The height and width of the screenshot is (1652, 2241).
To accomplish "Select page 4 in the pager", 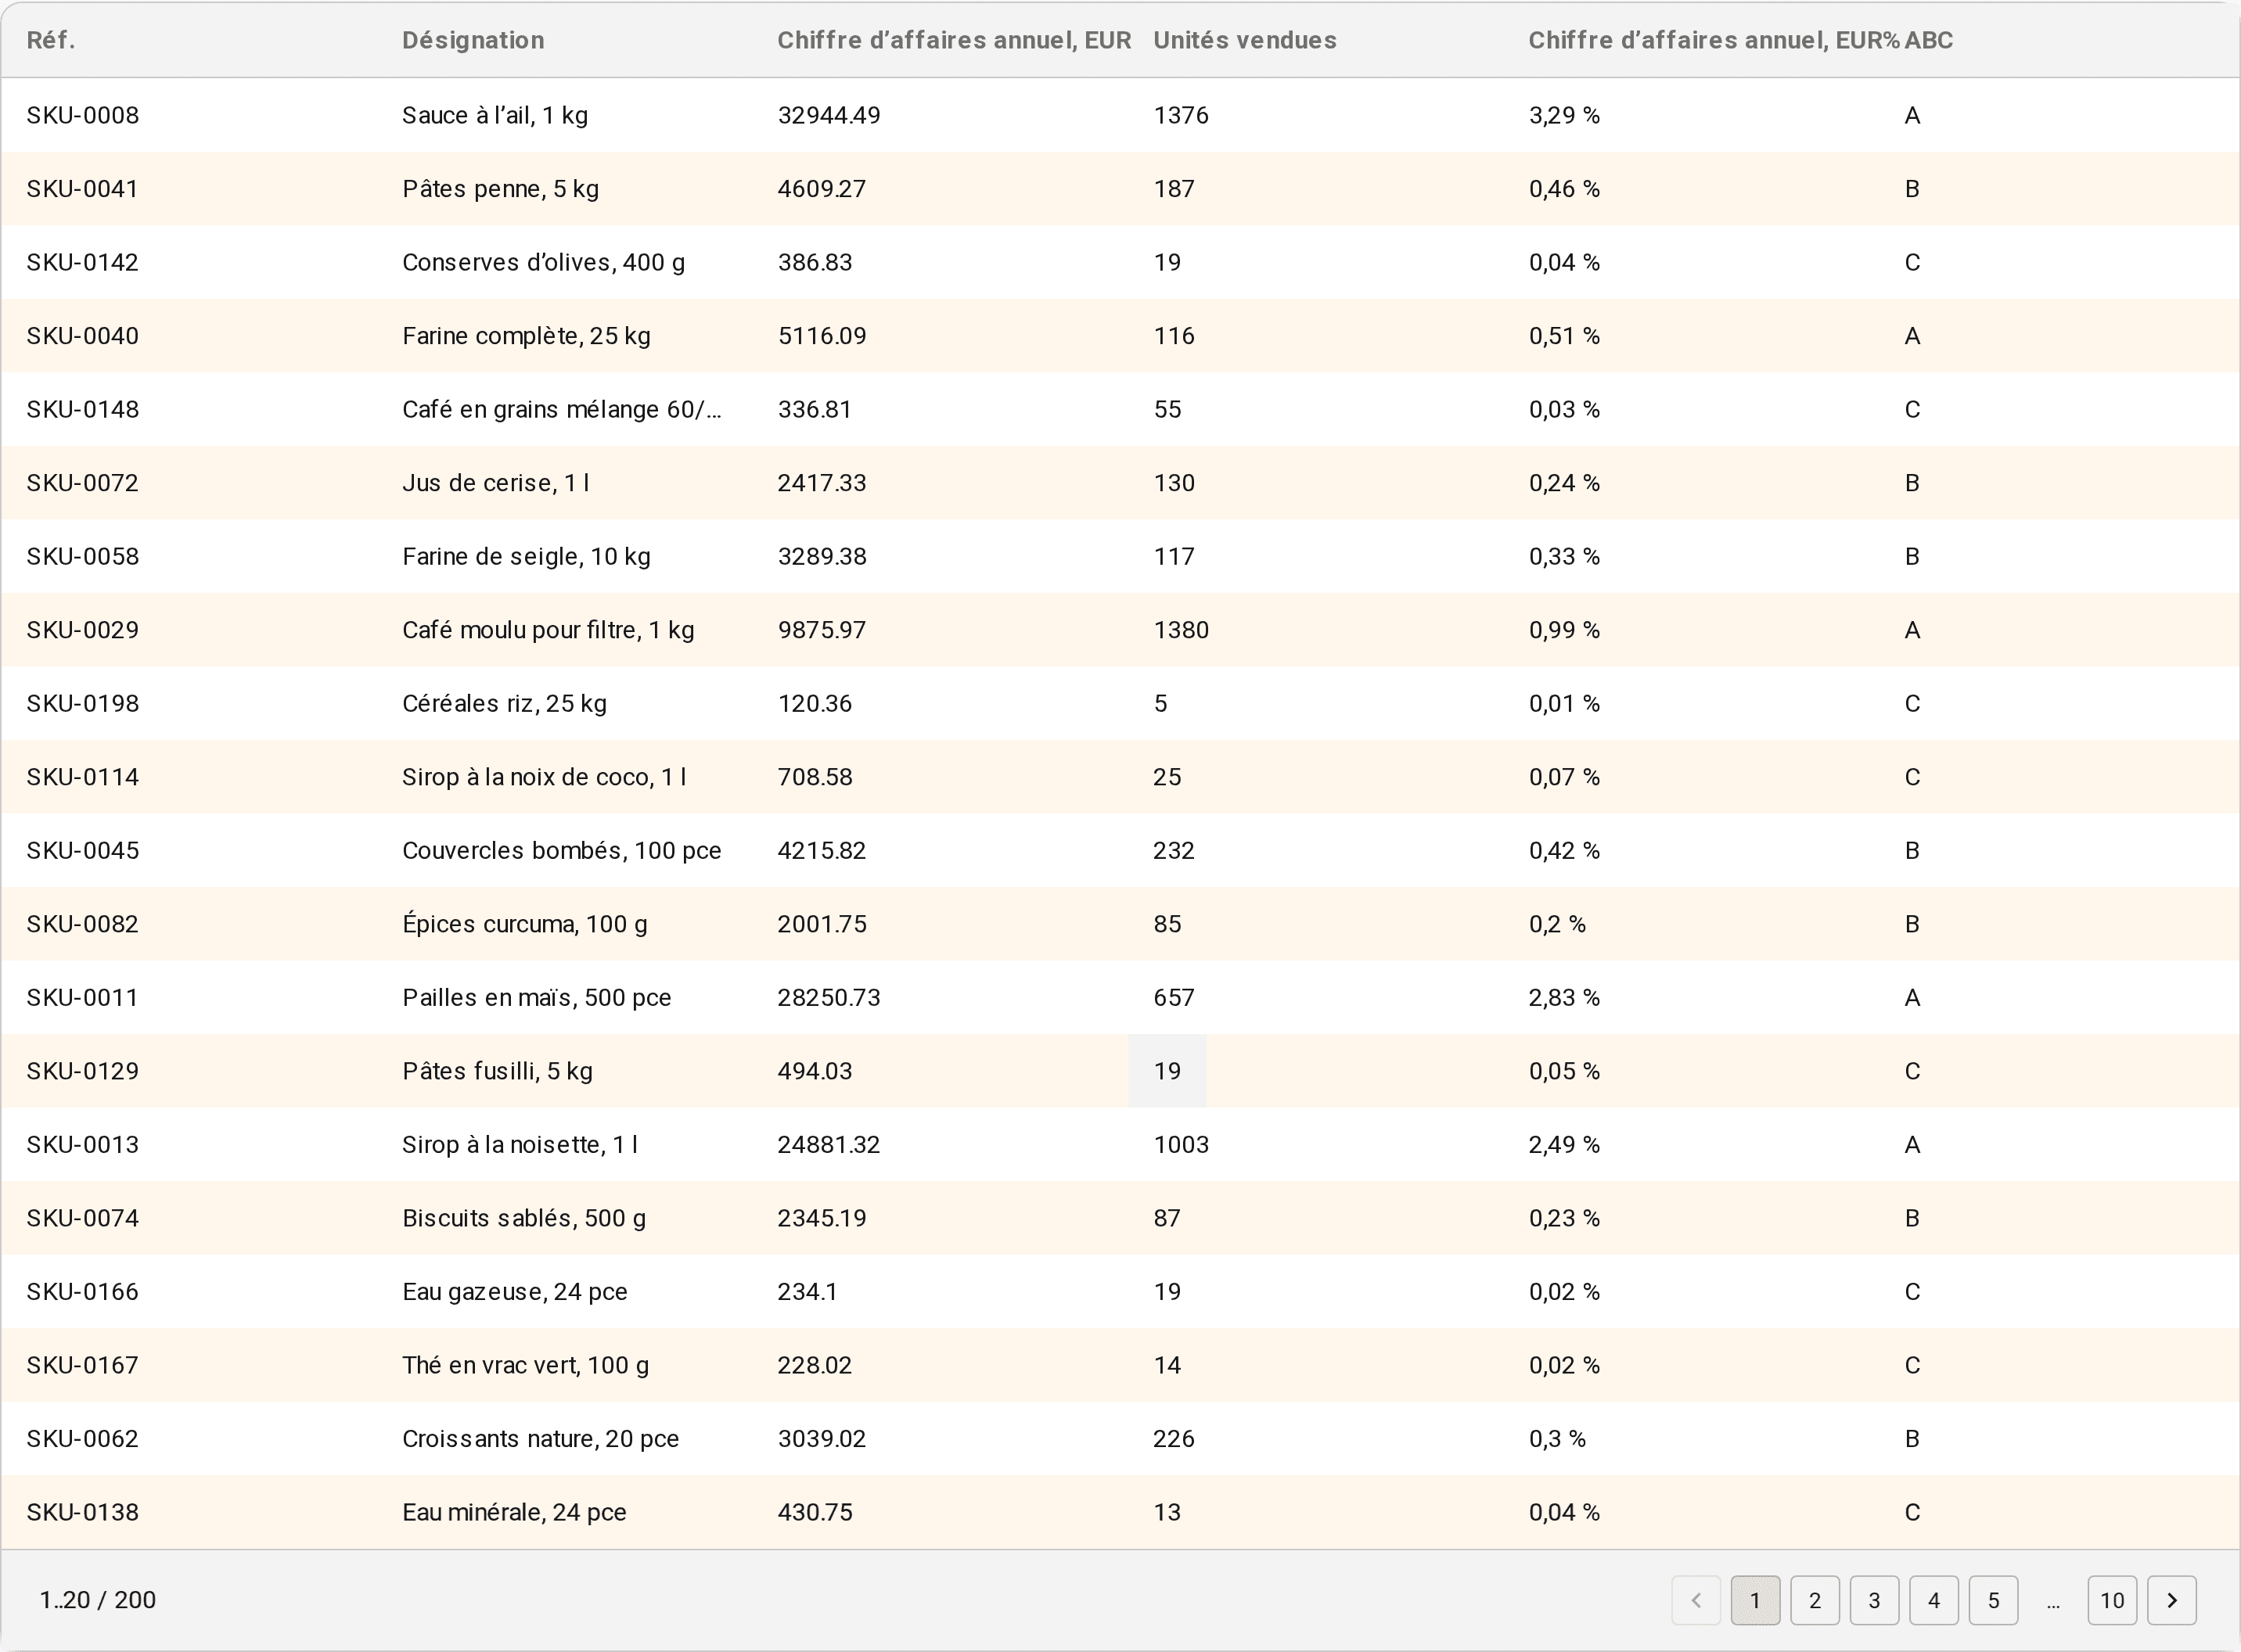I will point(1933,1601).
